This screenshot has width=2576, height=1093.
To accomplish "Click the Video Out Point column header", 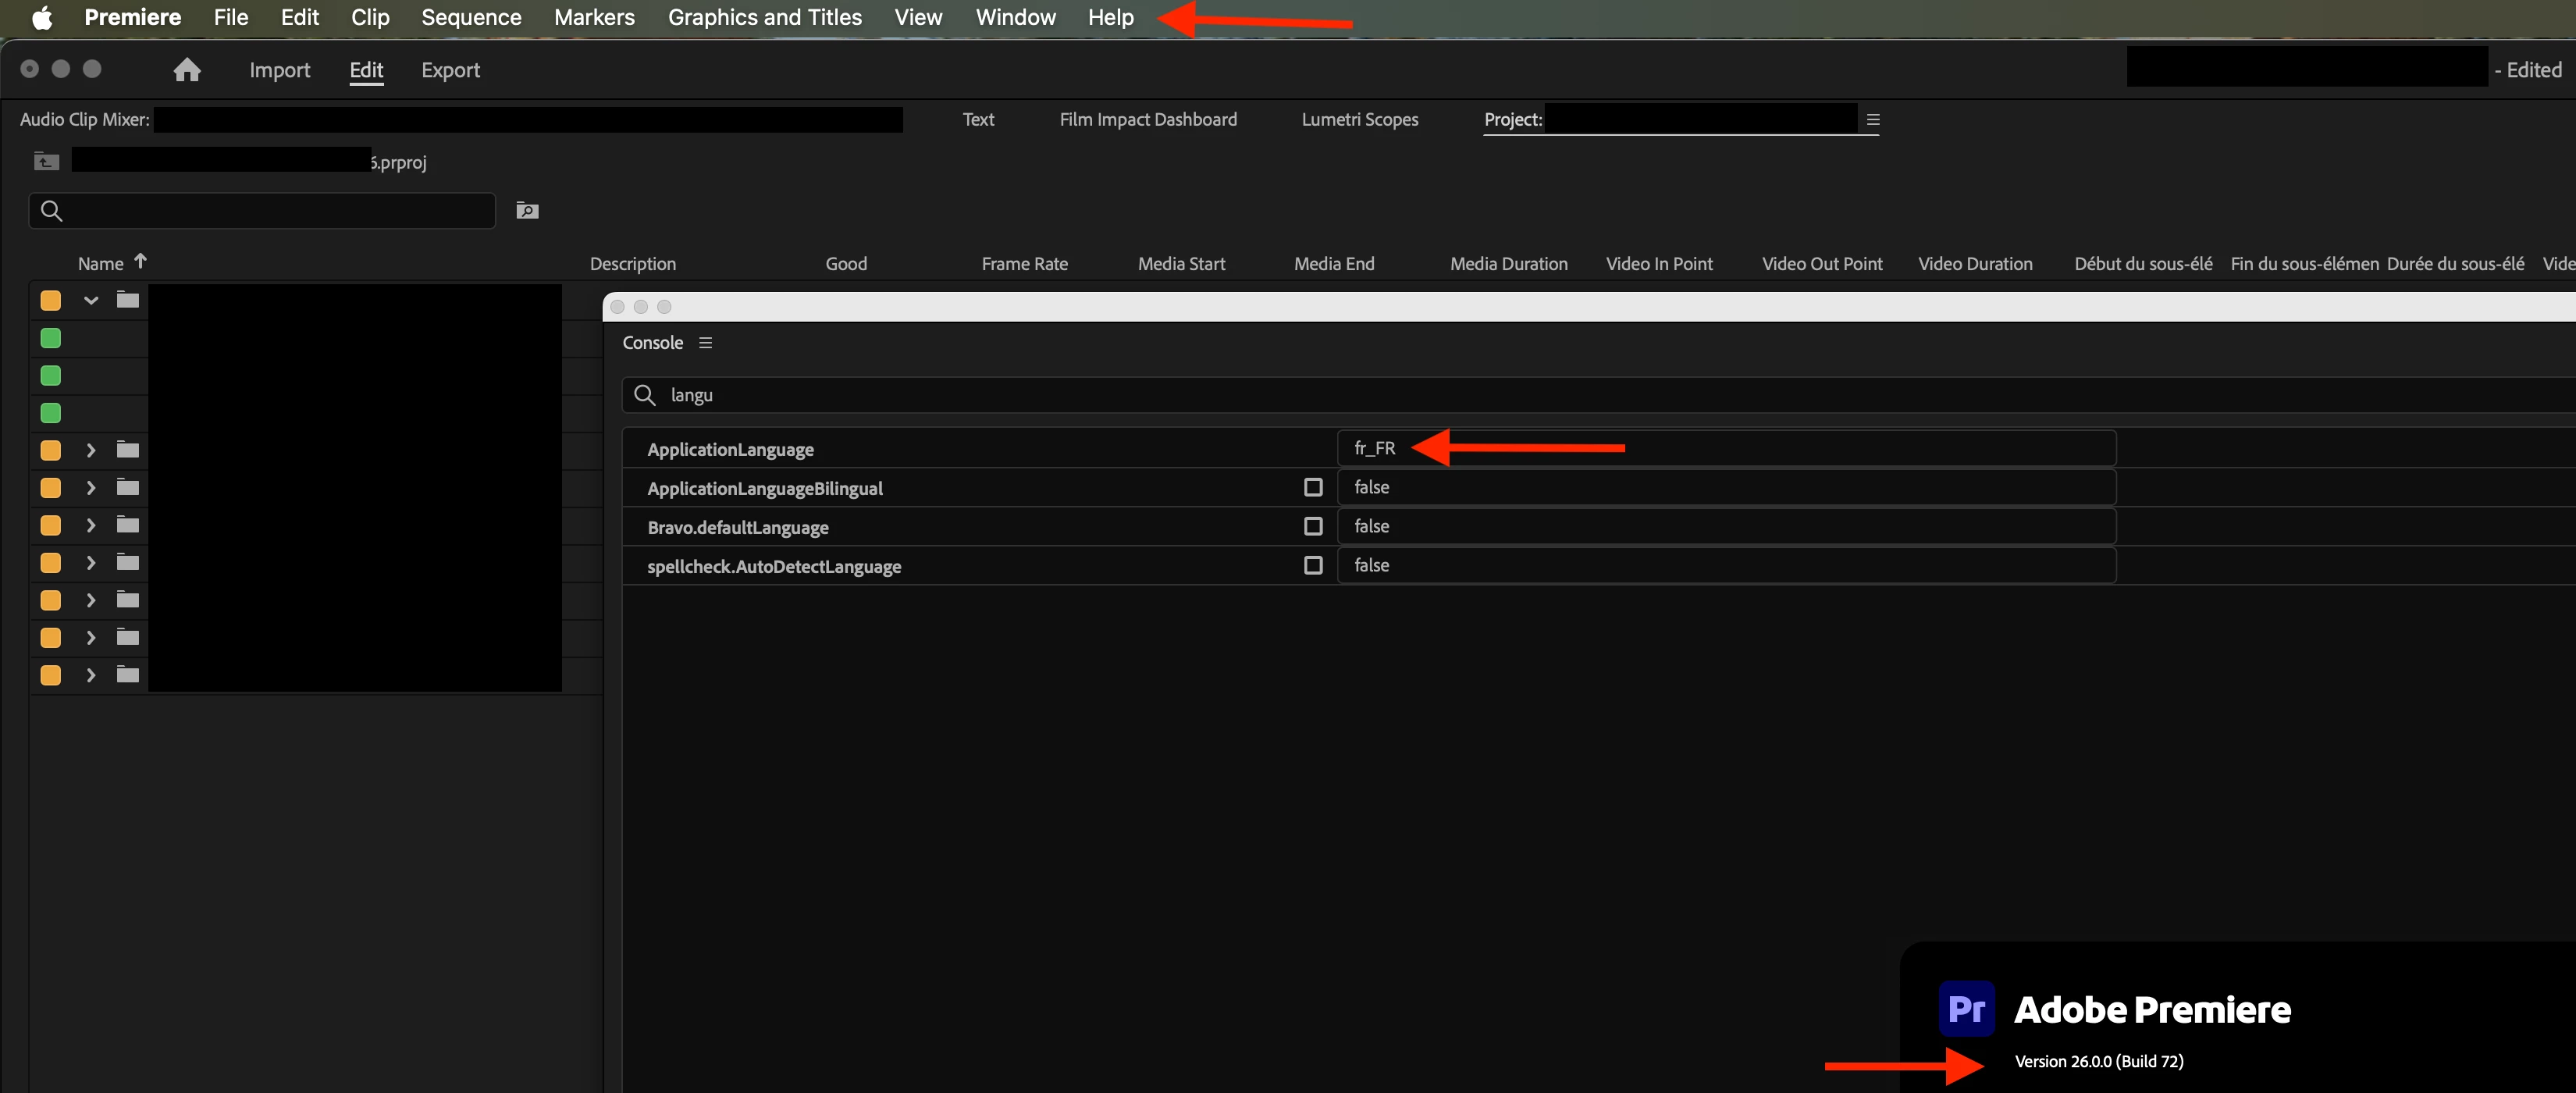I will click(x=1822, y=263).
